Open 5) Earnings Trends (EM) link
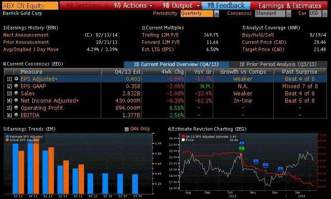 click(x=29, y=129)
